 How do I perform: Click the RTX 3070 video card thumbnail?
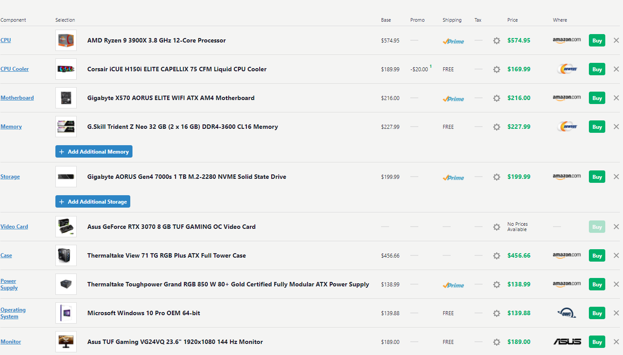pyautogui.click(x=66, y=227)
